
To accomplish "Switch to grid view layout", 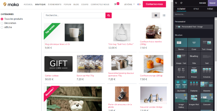I will [x=156, y=15].
